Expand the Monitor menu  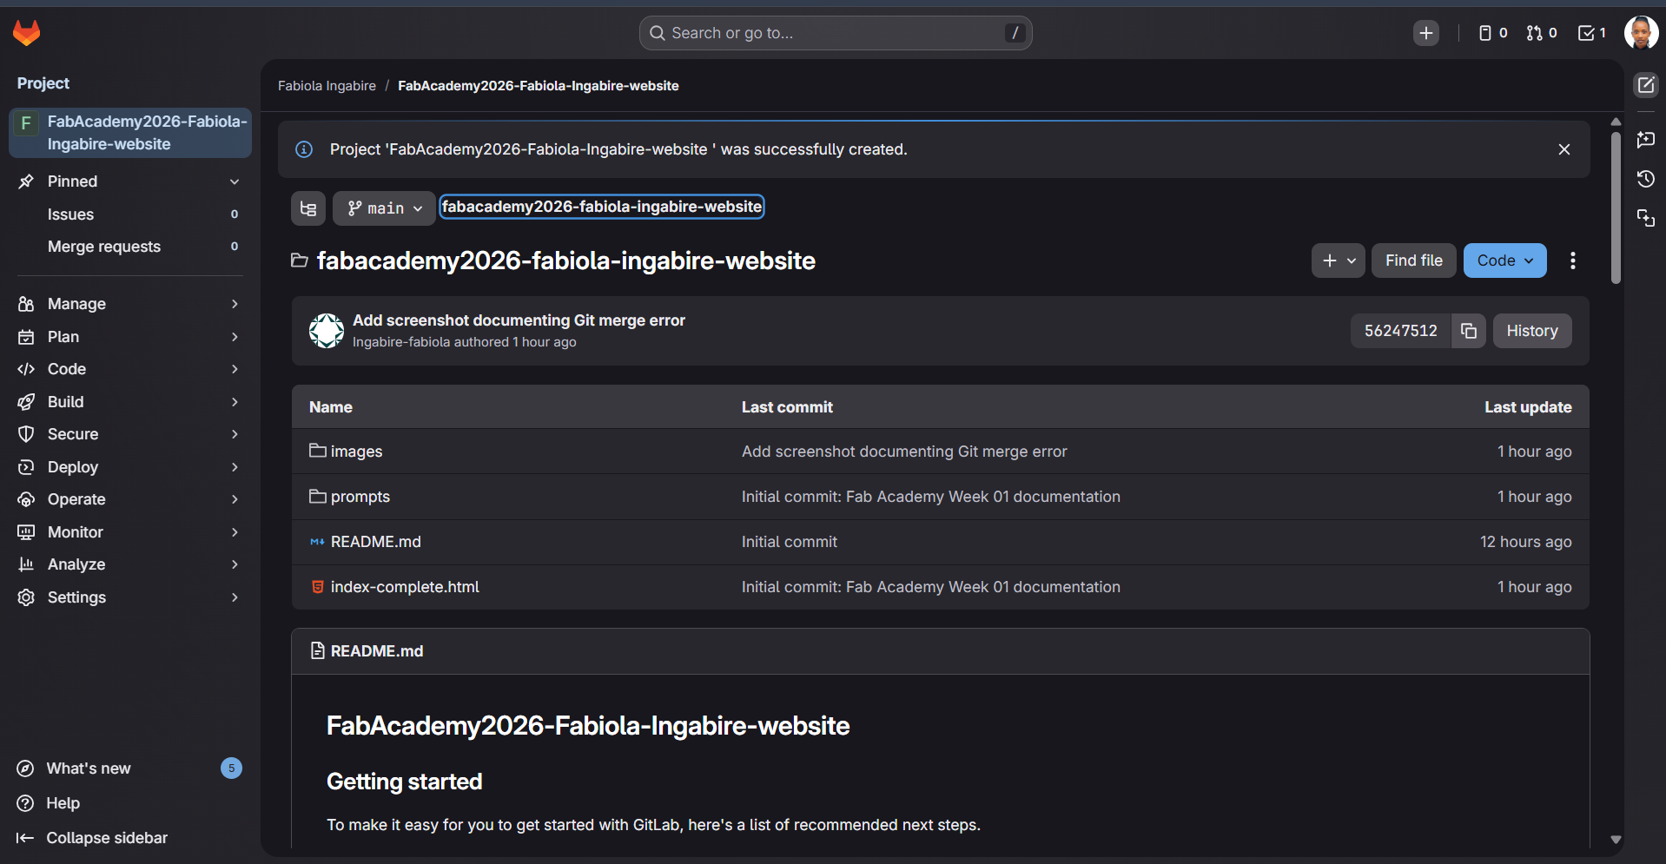tap(130, 532)
